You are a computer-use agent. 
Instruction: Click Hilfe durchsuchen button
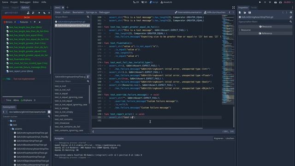pyautogui.click(x=215, y=12)
